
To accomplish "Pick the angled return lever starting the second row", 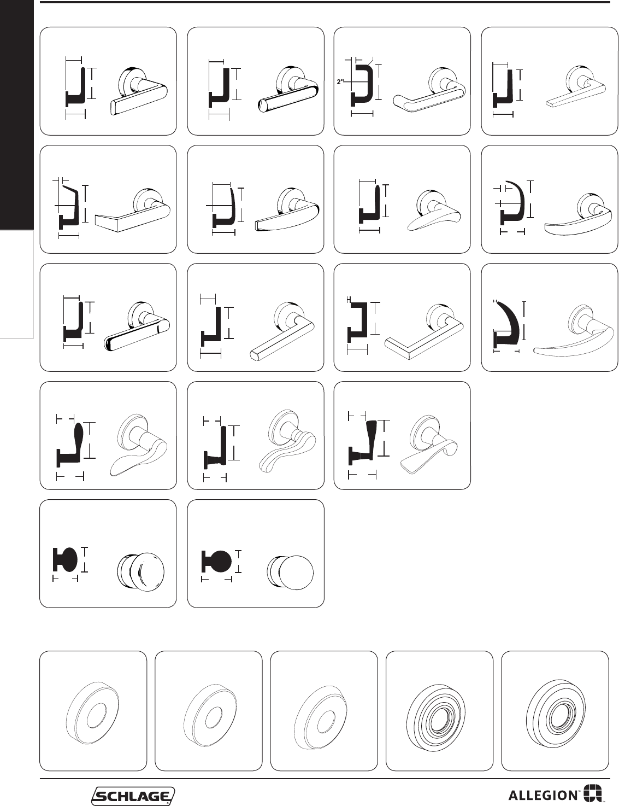I will point(108,199).
